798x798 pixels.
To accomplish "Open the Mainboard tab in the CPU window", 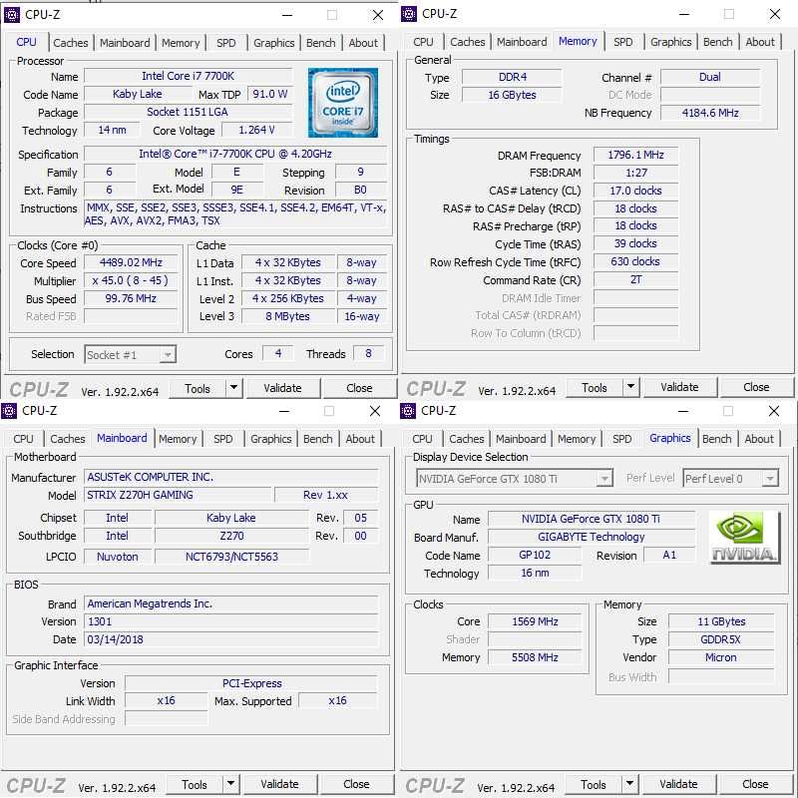I will (125, 43).
